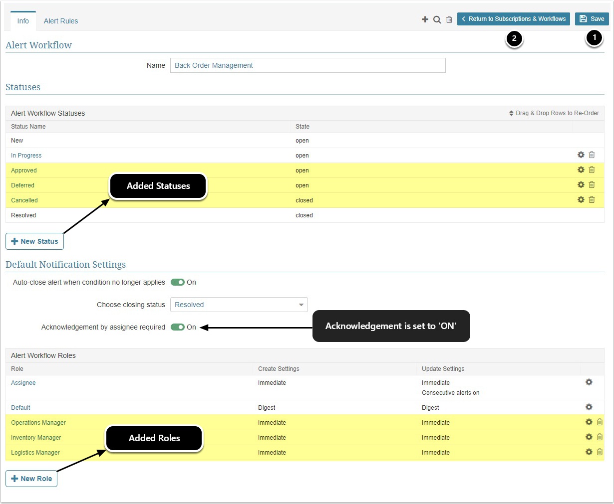The height and width of the screenshot is (504, 614).
Task: Open gear settings for In Progress status
Action: [581, 155]
